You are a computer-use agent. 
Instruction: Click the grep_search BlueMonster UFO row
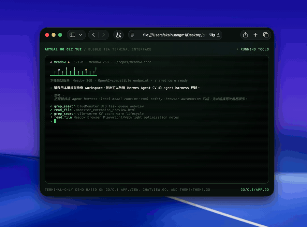coord(97,106)
